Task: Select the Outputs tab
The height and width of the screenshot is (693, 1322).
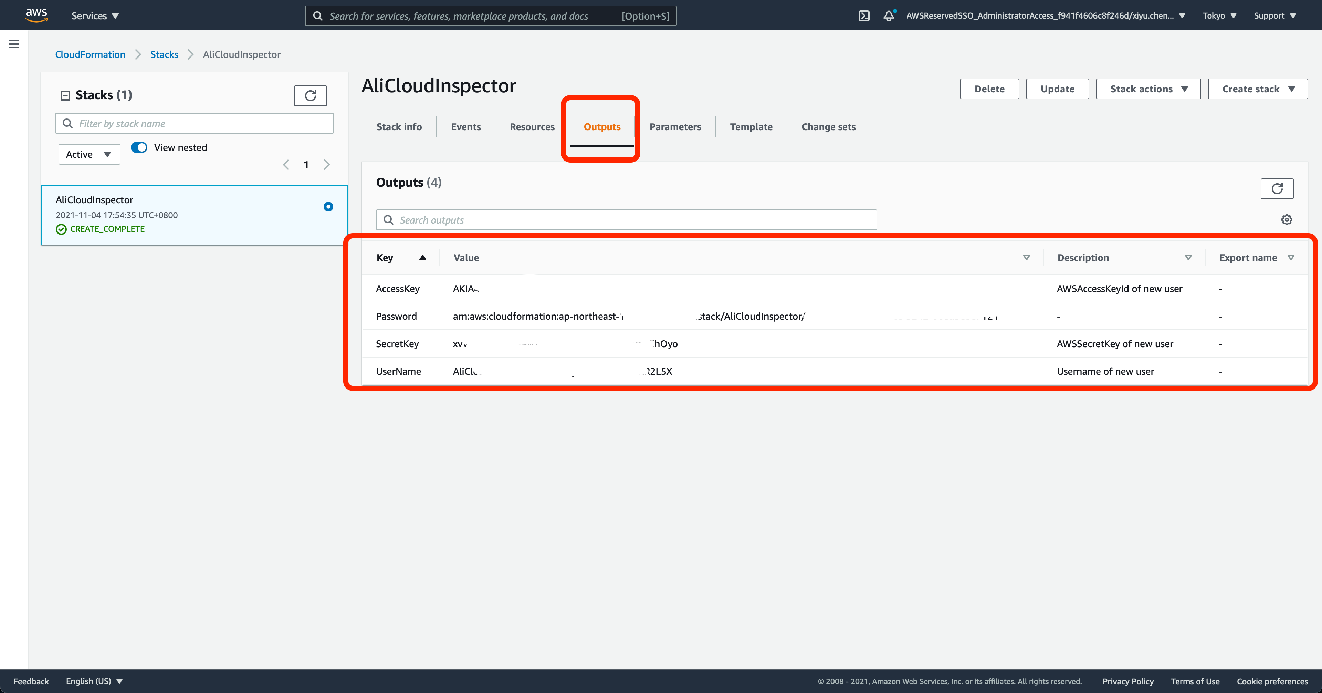Action: click(601, 127)
